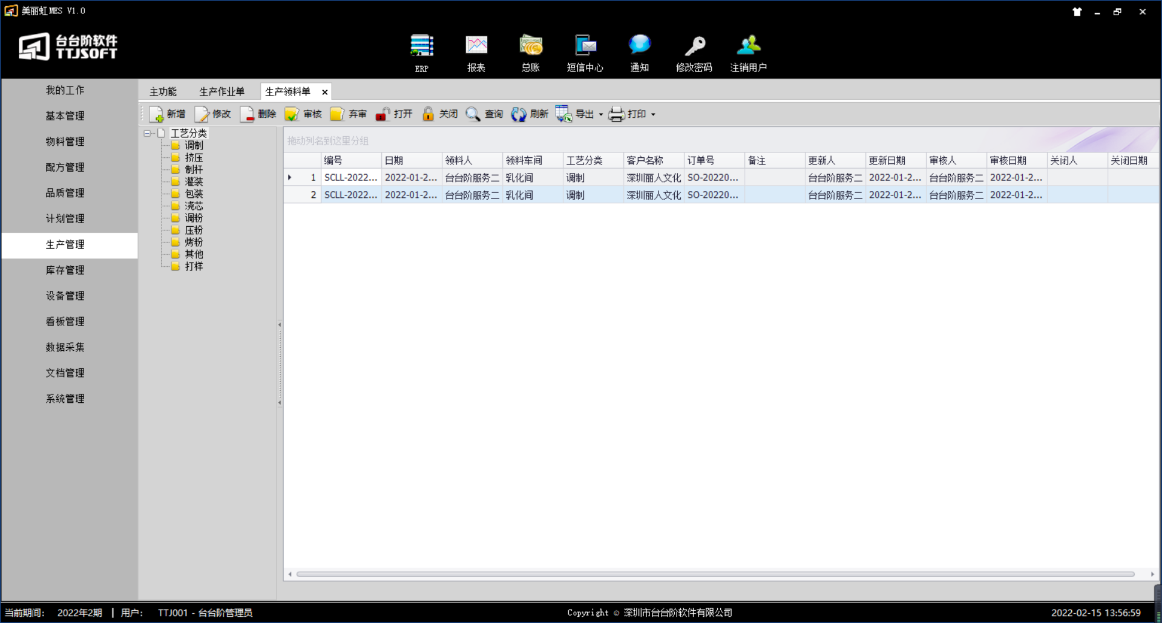This screenshot has height=623, width=1162.
Task: Select the 灌装 tree category
Action: 194,181
